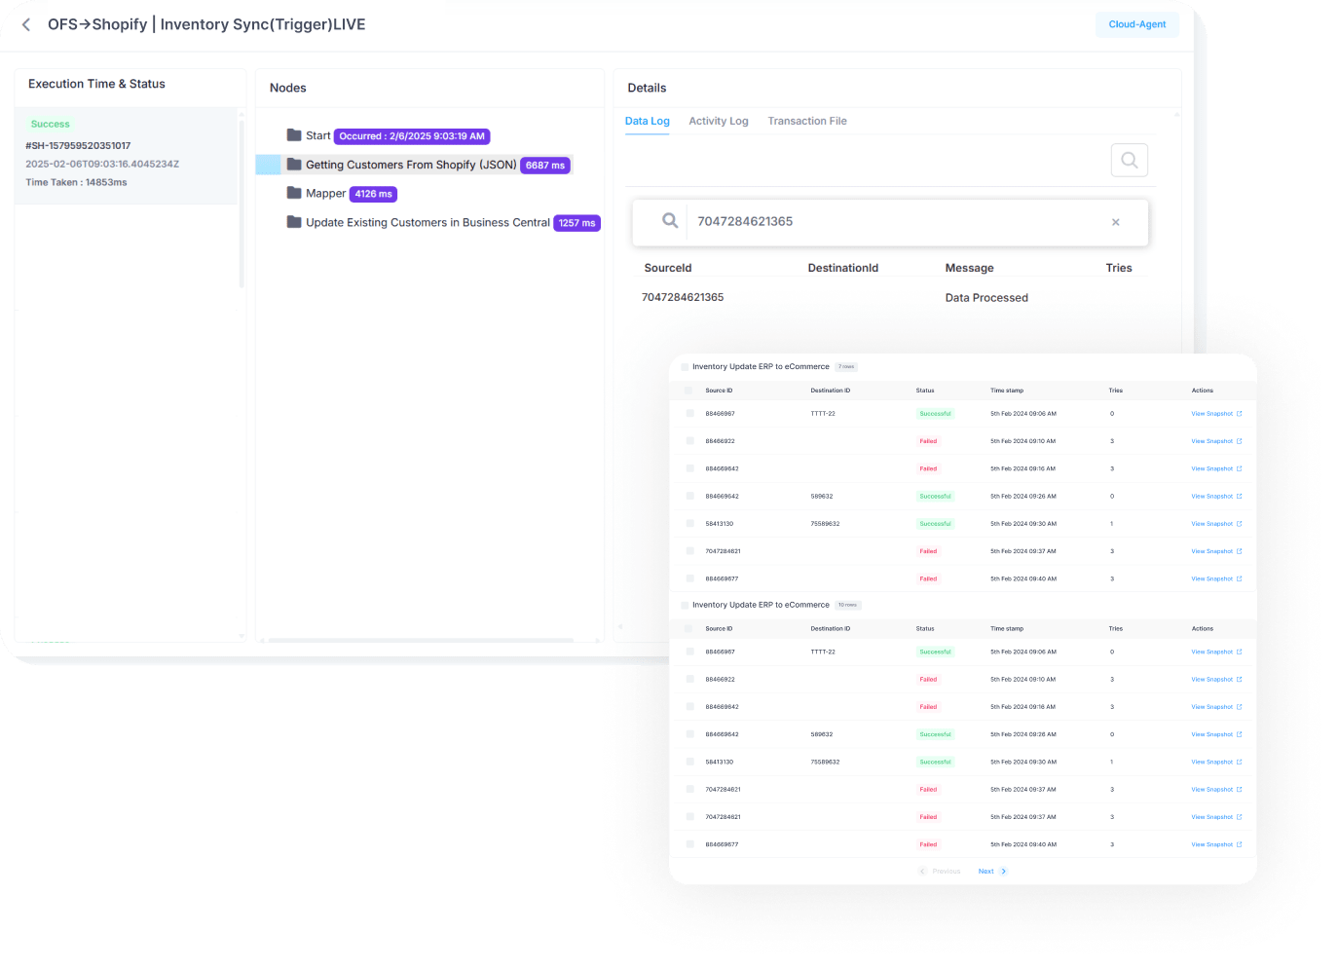Clear the search field with the X icon

(x=1115, y=222)
